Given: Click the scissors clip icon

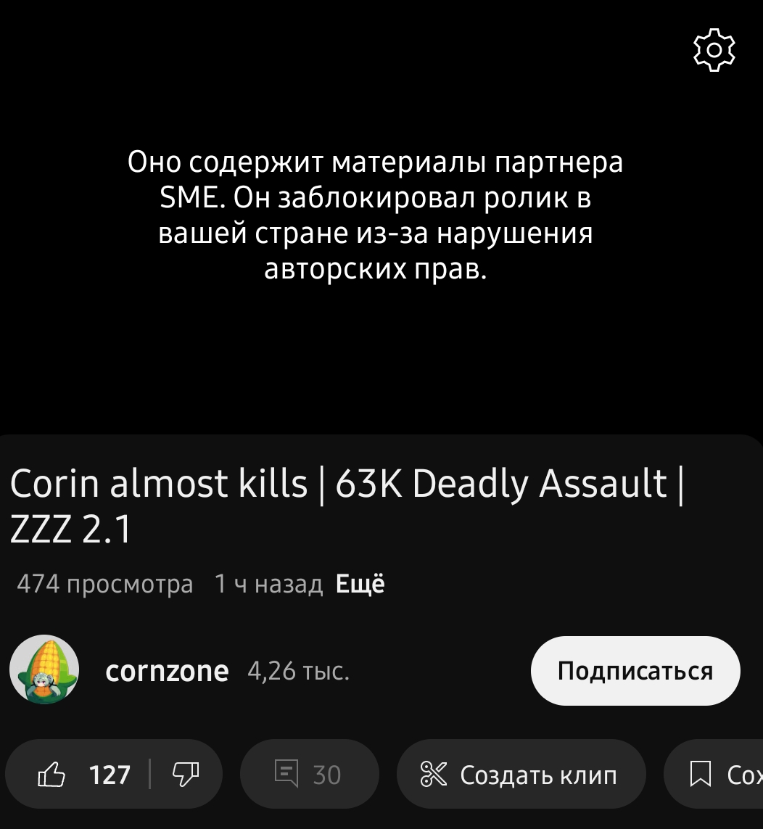Looking at the screenshot, I should (x=434, y=774).
